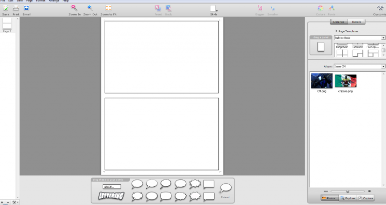This screenshot has width=386, height=205.
Task: Click the large-thumbnail icon right of the size slider
Action: pos(369,191)
